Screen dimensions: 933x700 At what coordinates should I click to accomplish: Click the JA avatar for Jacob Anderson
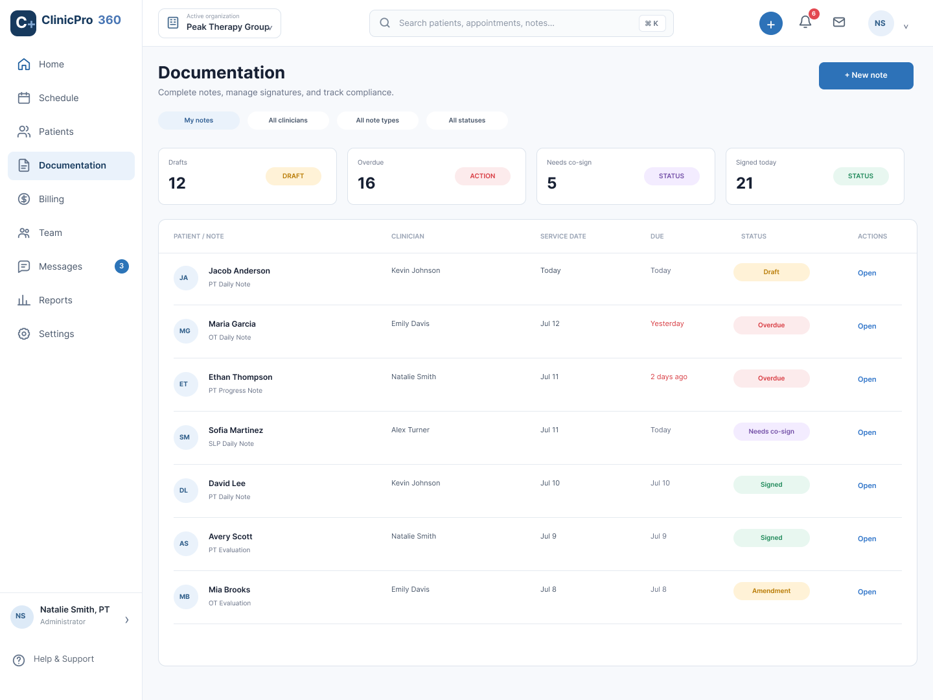click(x=185, y=278)
